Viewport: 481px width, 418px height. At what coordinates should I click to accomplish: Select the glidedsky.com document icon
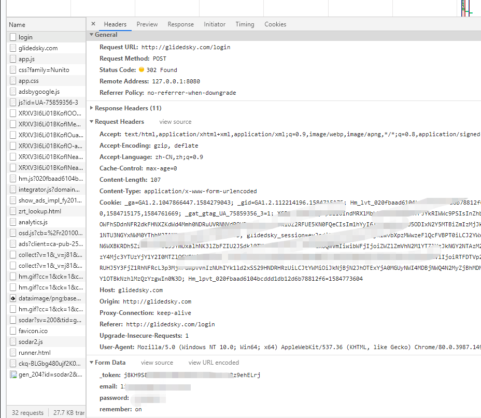point(13,48)
